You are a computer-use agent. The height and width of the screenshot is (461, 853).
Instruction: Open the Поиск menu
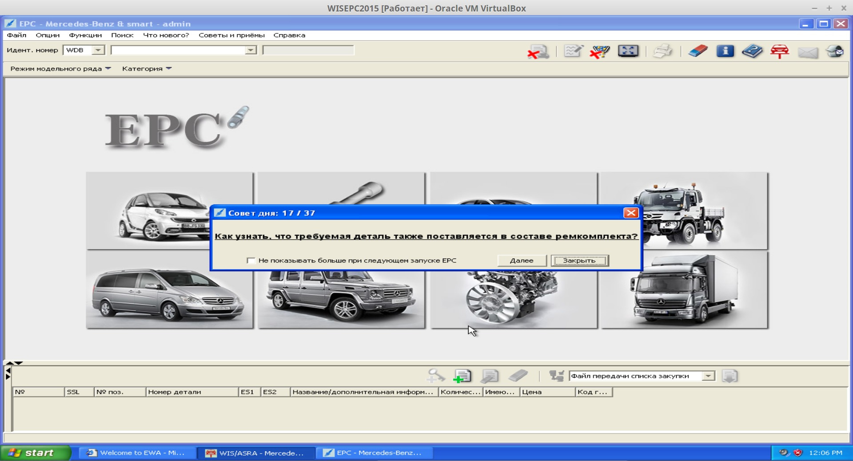click(122, 35)
